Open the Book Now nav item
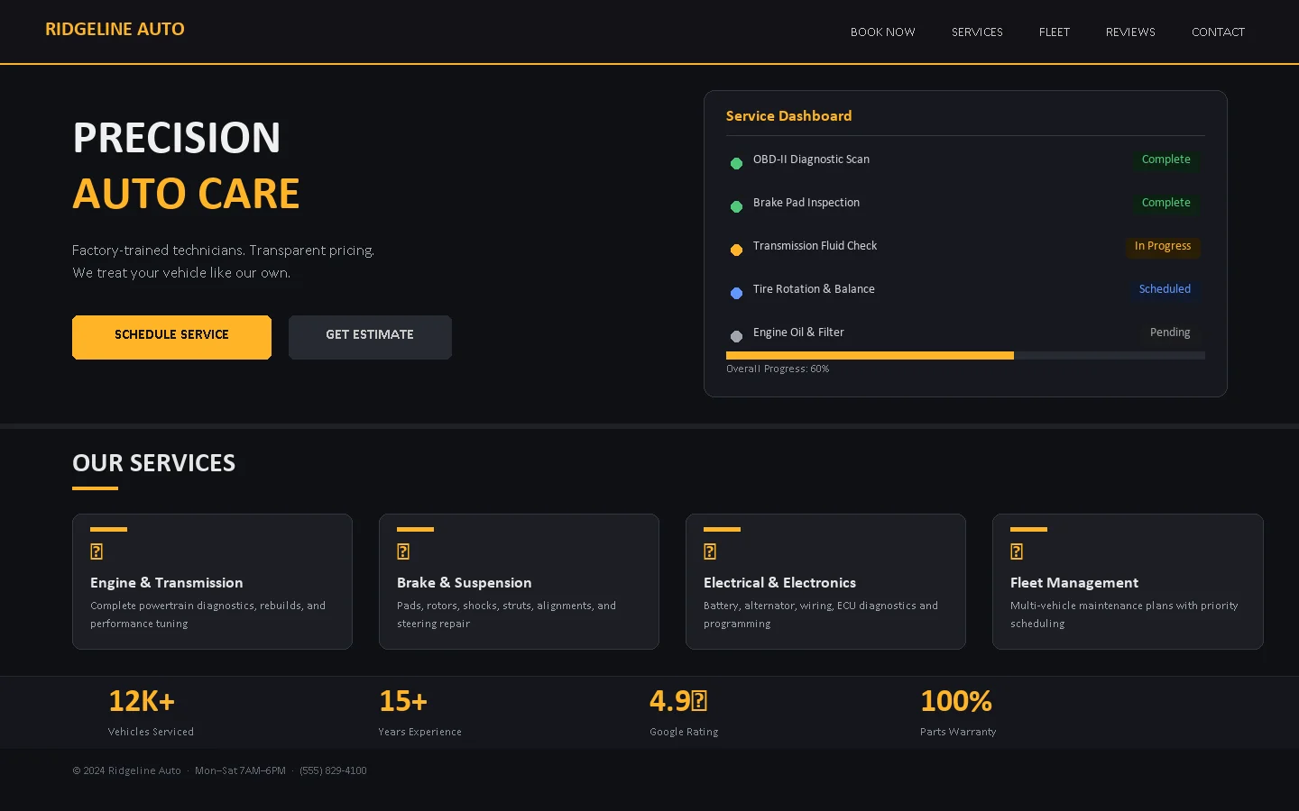 pos(882,32)
